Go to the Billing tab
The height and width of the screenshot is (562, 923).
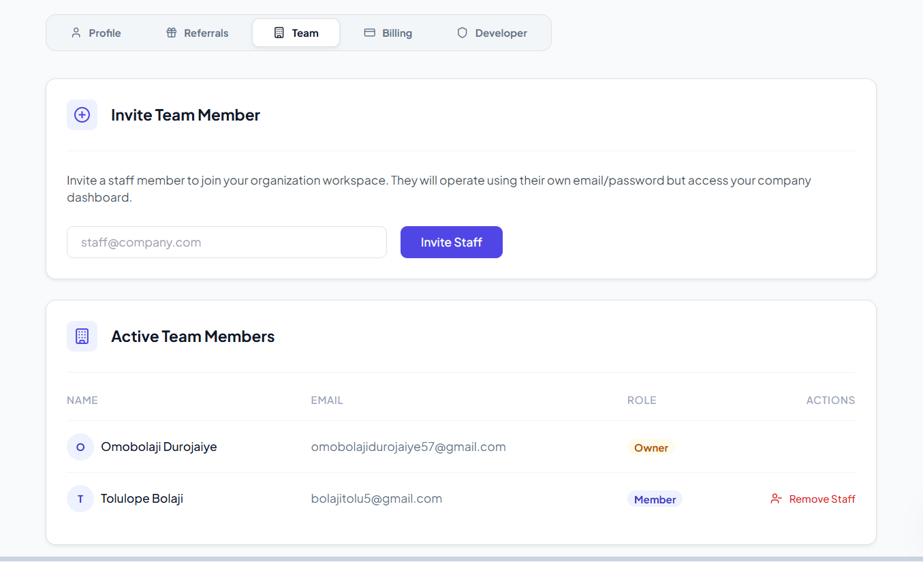[388, 33]
